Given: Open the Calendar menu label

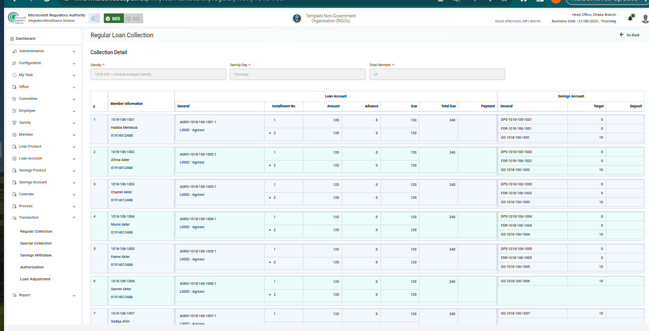Looking at the screenshot, I should pos(26,194).
